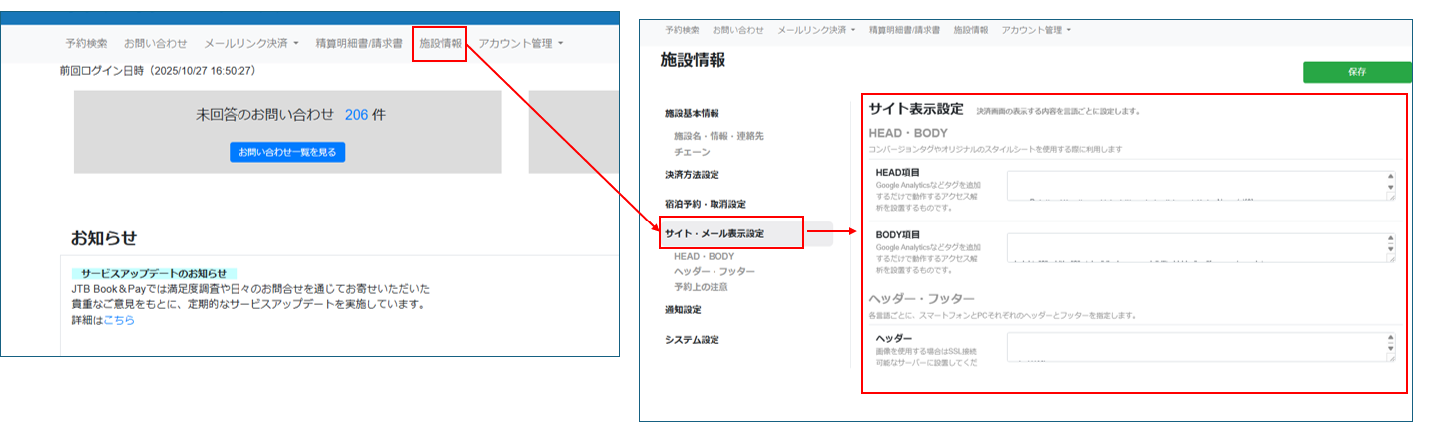Expand アカウント管理 dropdown in left window
Image resolution: width=1431 pixels, height=441 pixels.
[521, 44]
